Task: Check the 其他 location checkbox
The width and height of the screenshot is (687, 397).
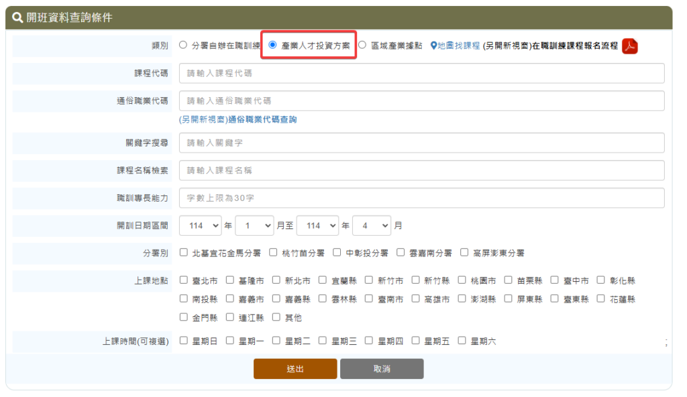Action: coord(276,317)
